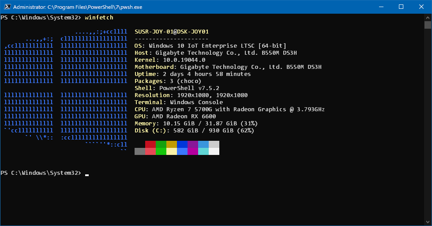Click the dark green color block

(x=161, y=144)
